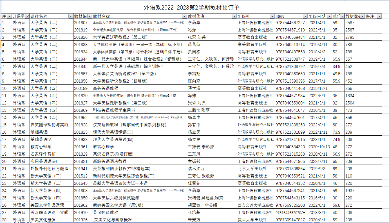The image size is (389, 223).
Task: Click the course cell 基础英语IV
Action: click(x=52, y=139)
